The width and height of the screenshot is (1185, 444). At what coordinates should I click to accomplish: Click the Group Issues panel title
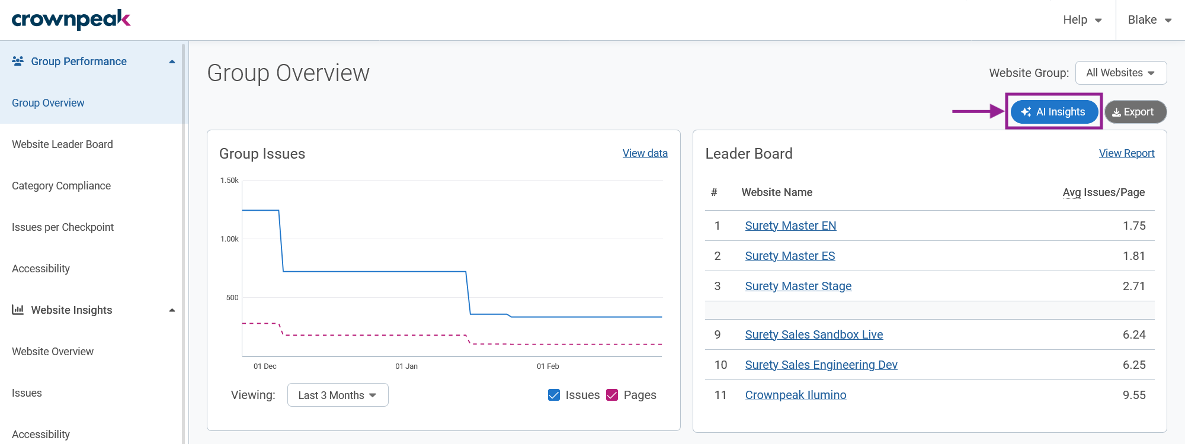point(262,153)
